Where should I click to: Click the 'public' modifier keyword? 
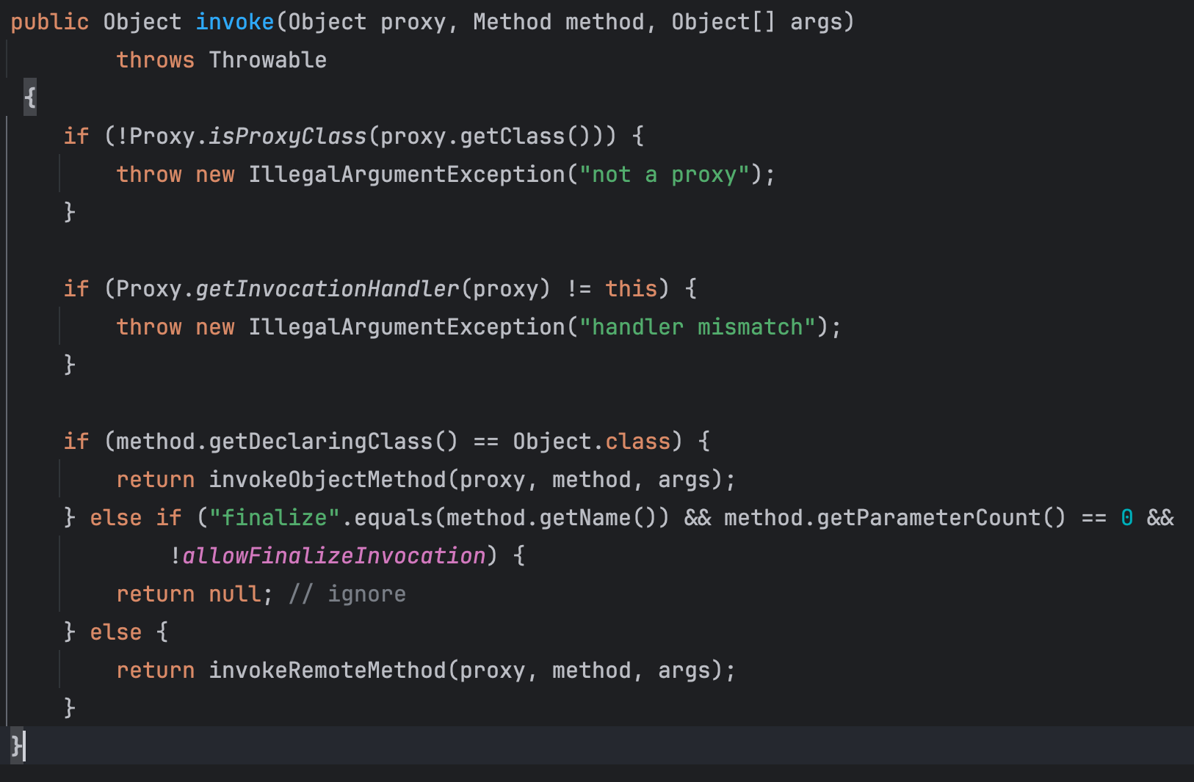50,22
